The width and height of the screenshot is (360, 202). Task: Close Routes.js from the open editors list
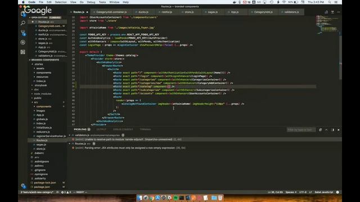pyautogui.click(x=33, y=22)
